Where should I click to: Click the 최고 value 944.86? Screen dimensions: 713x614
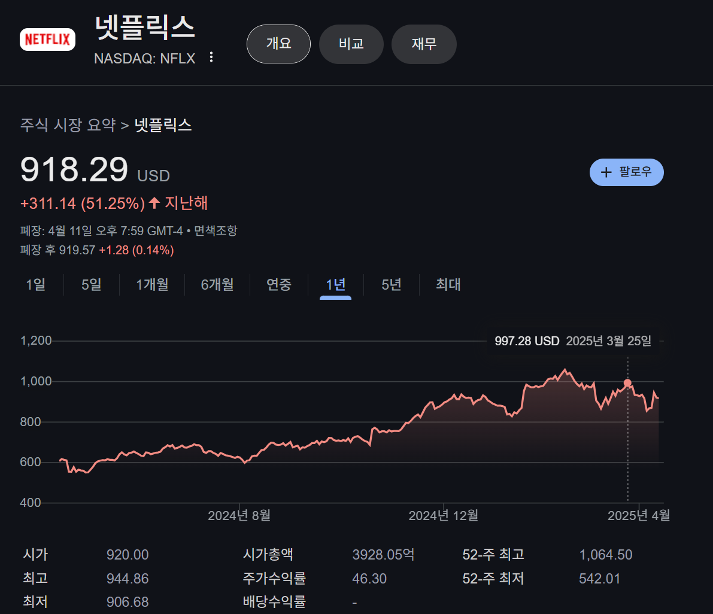[x=128, y=579]
